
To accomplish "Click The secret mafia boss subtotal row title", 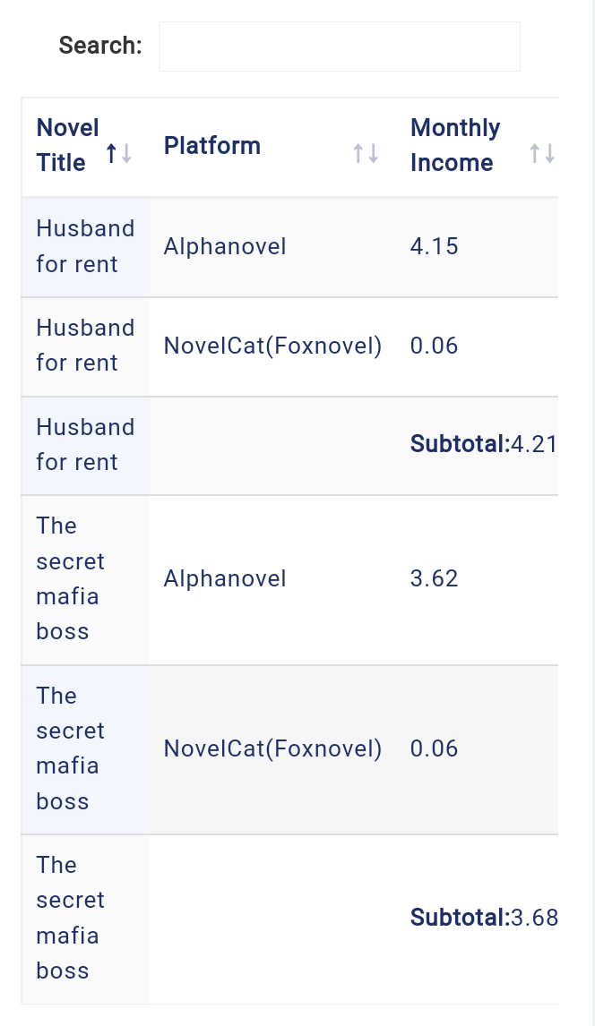I will click(86, 919).
